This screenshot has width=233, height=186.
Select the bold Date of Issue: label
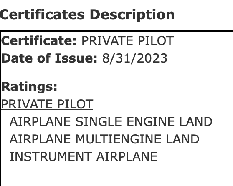coord(49,58)
